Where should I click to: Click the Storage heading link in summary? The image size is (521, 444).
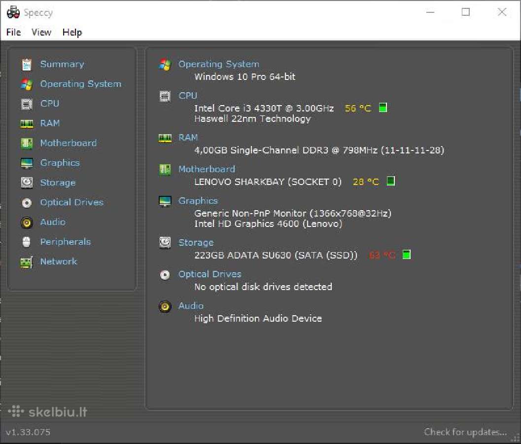[x=196, y=242]
